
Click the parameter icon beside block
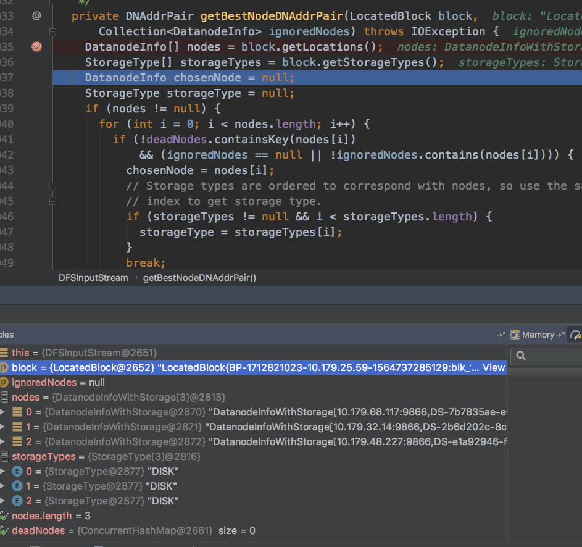3,367
